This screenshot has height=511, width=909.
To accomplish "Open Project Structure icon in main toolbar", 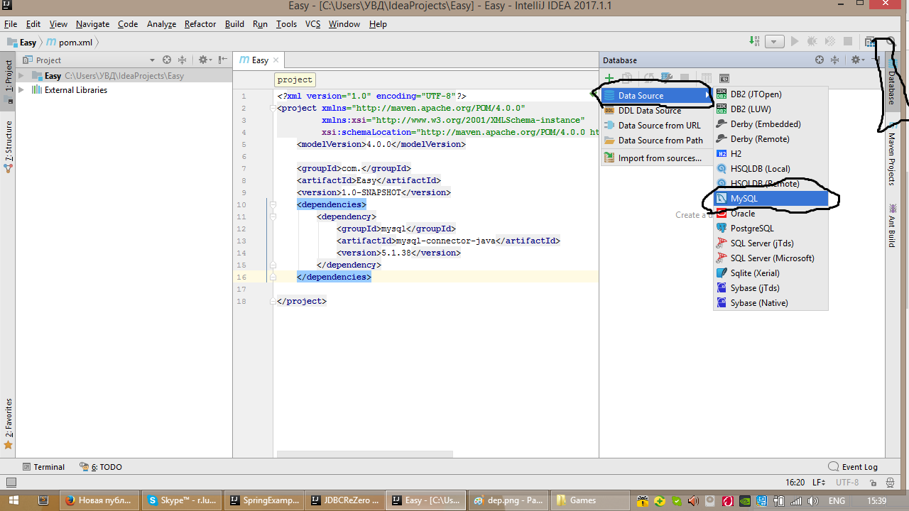I will coord(870,42).
